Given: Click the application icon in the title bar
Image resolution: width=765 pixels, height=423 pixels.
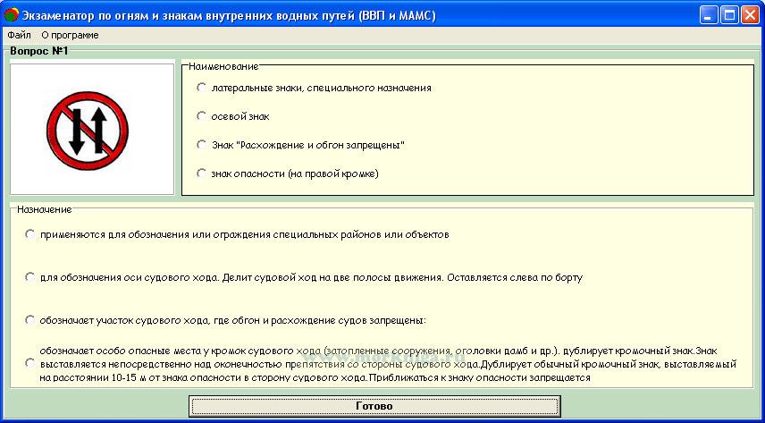Looking at the screenshot, I should click(x=12, y=14).
